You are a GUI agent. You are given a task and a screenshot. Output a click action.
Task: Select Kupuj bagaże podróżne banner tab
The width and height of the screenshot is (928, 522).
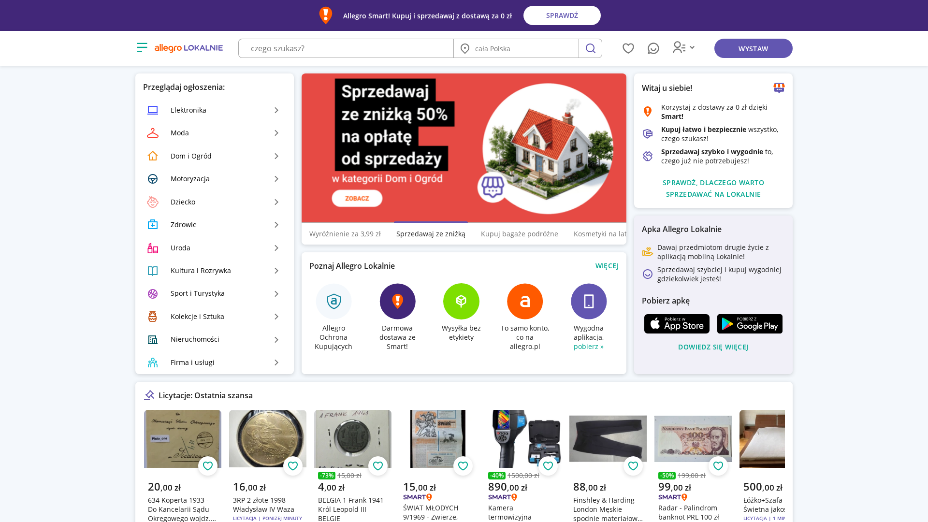coord(520,234)
